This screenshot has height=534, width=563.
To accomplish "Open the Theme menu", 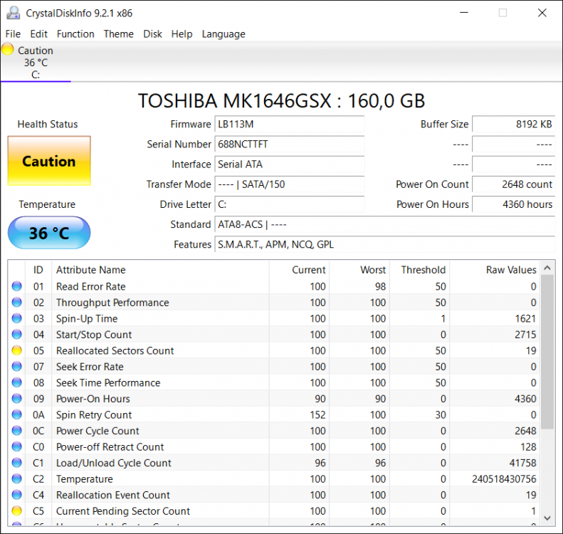I will [x=118, y=34].
